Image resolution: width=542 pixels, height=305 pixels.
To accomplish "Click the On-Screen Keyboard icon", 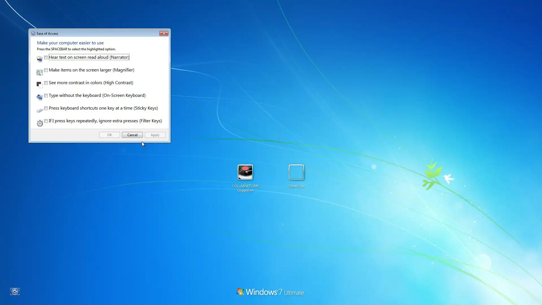I will [x=40, y=97].
